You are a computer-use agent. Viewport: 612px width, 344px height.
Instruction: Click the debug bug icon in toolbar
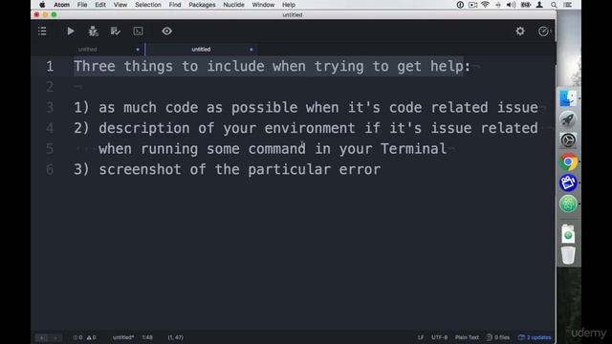(93, 32)
